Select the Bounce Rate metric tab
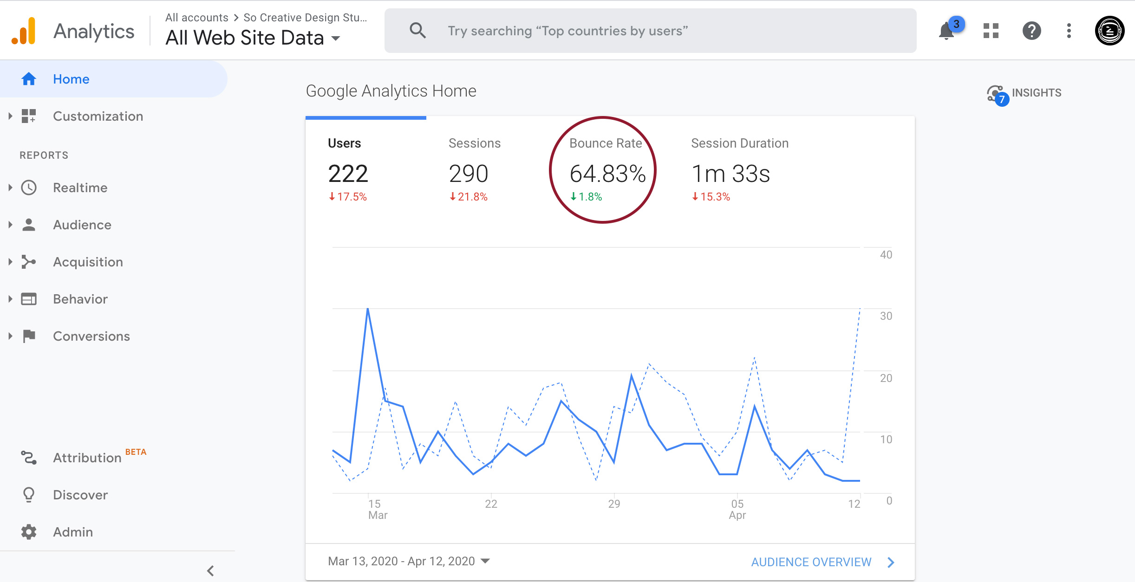This screenshot has height=582, width=1135. pyautogui.click(x=607, y=170)
